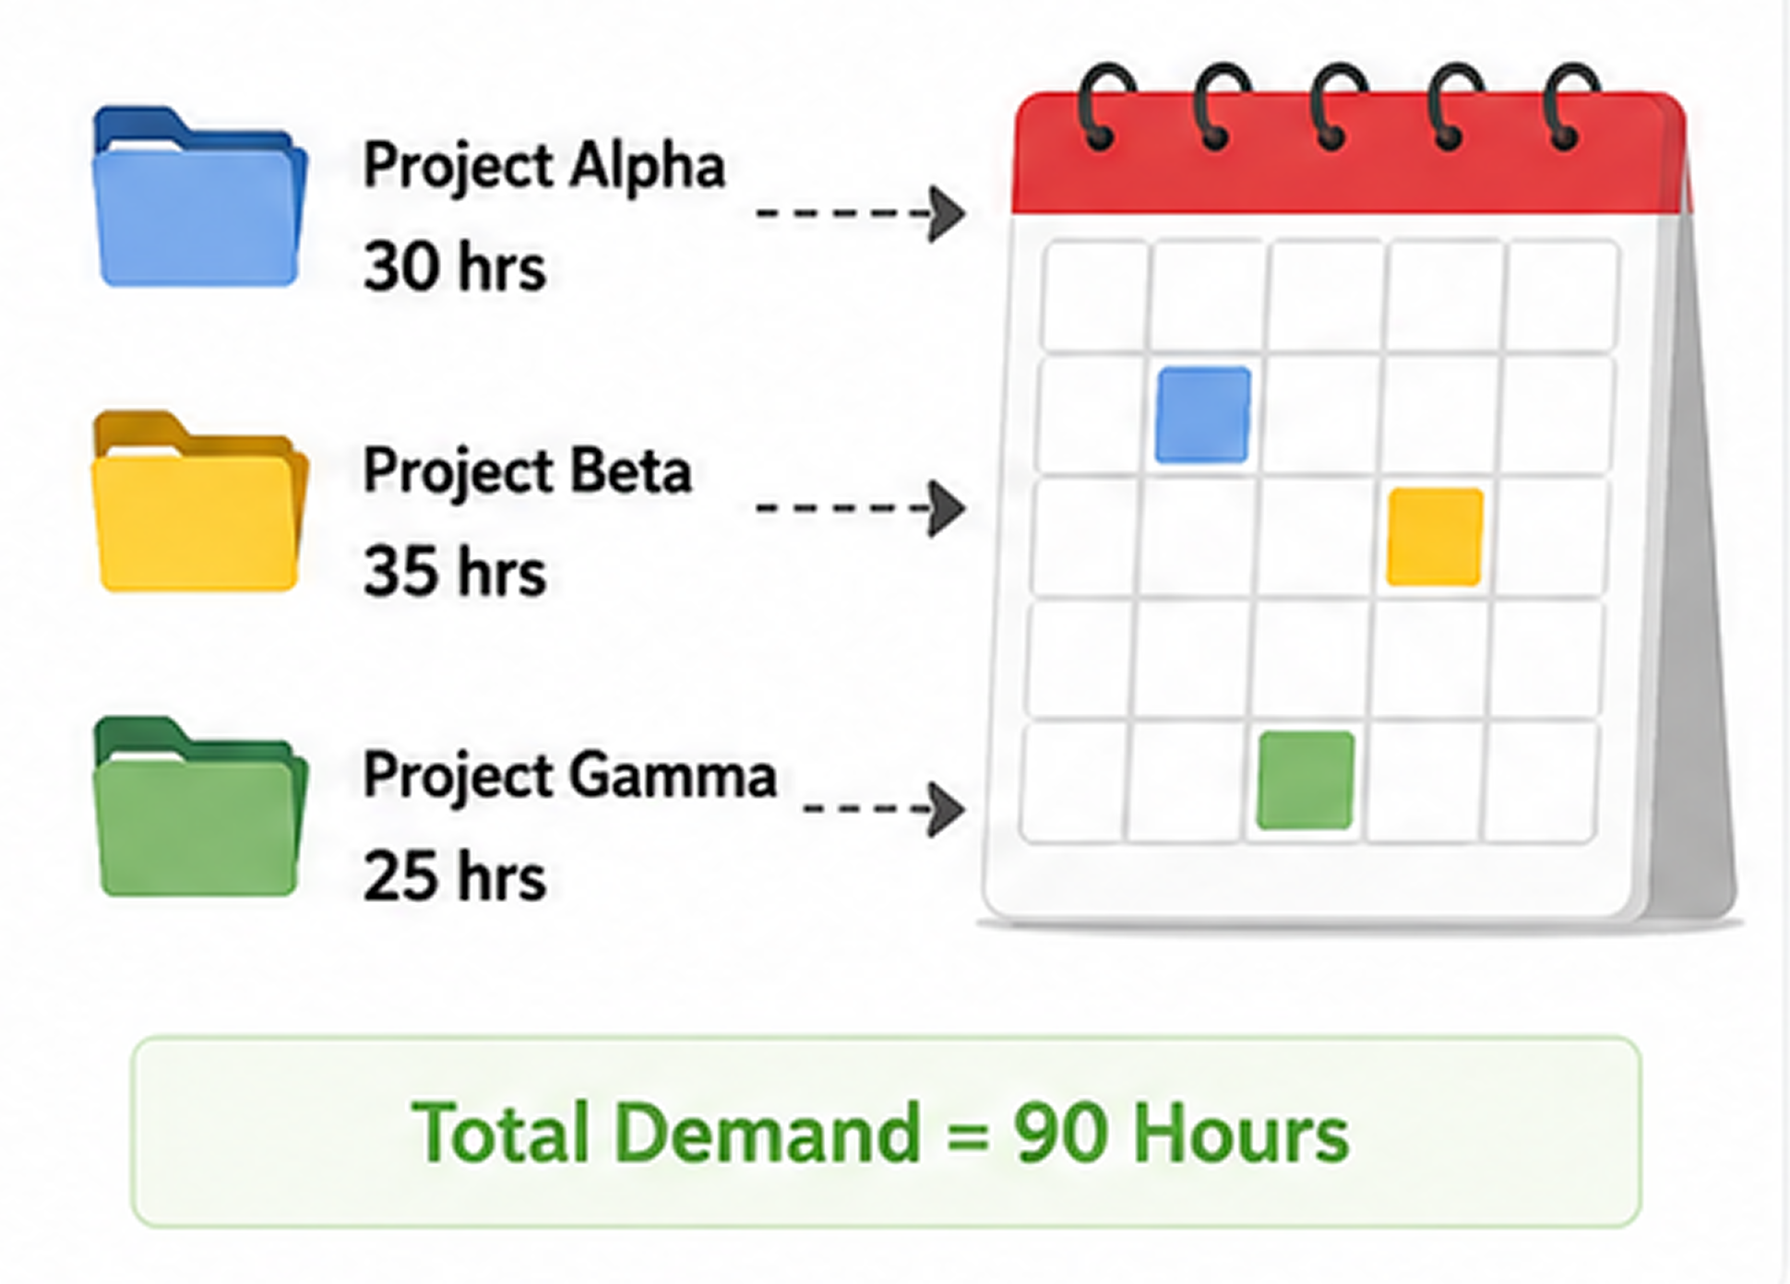Click the 25 hrs text
Image resolution: width=1790 pixels, height=1284 pixels.
[455, 876]
